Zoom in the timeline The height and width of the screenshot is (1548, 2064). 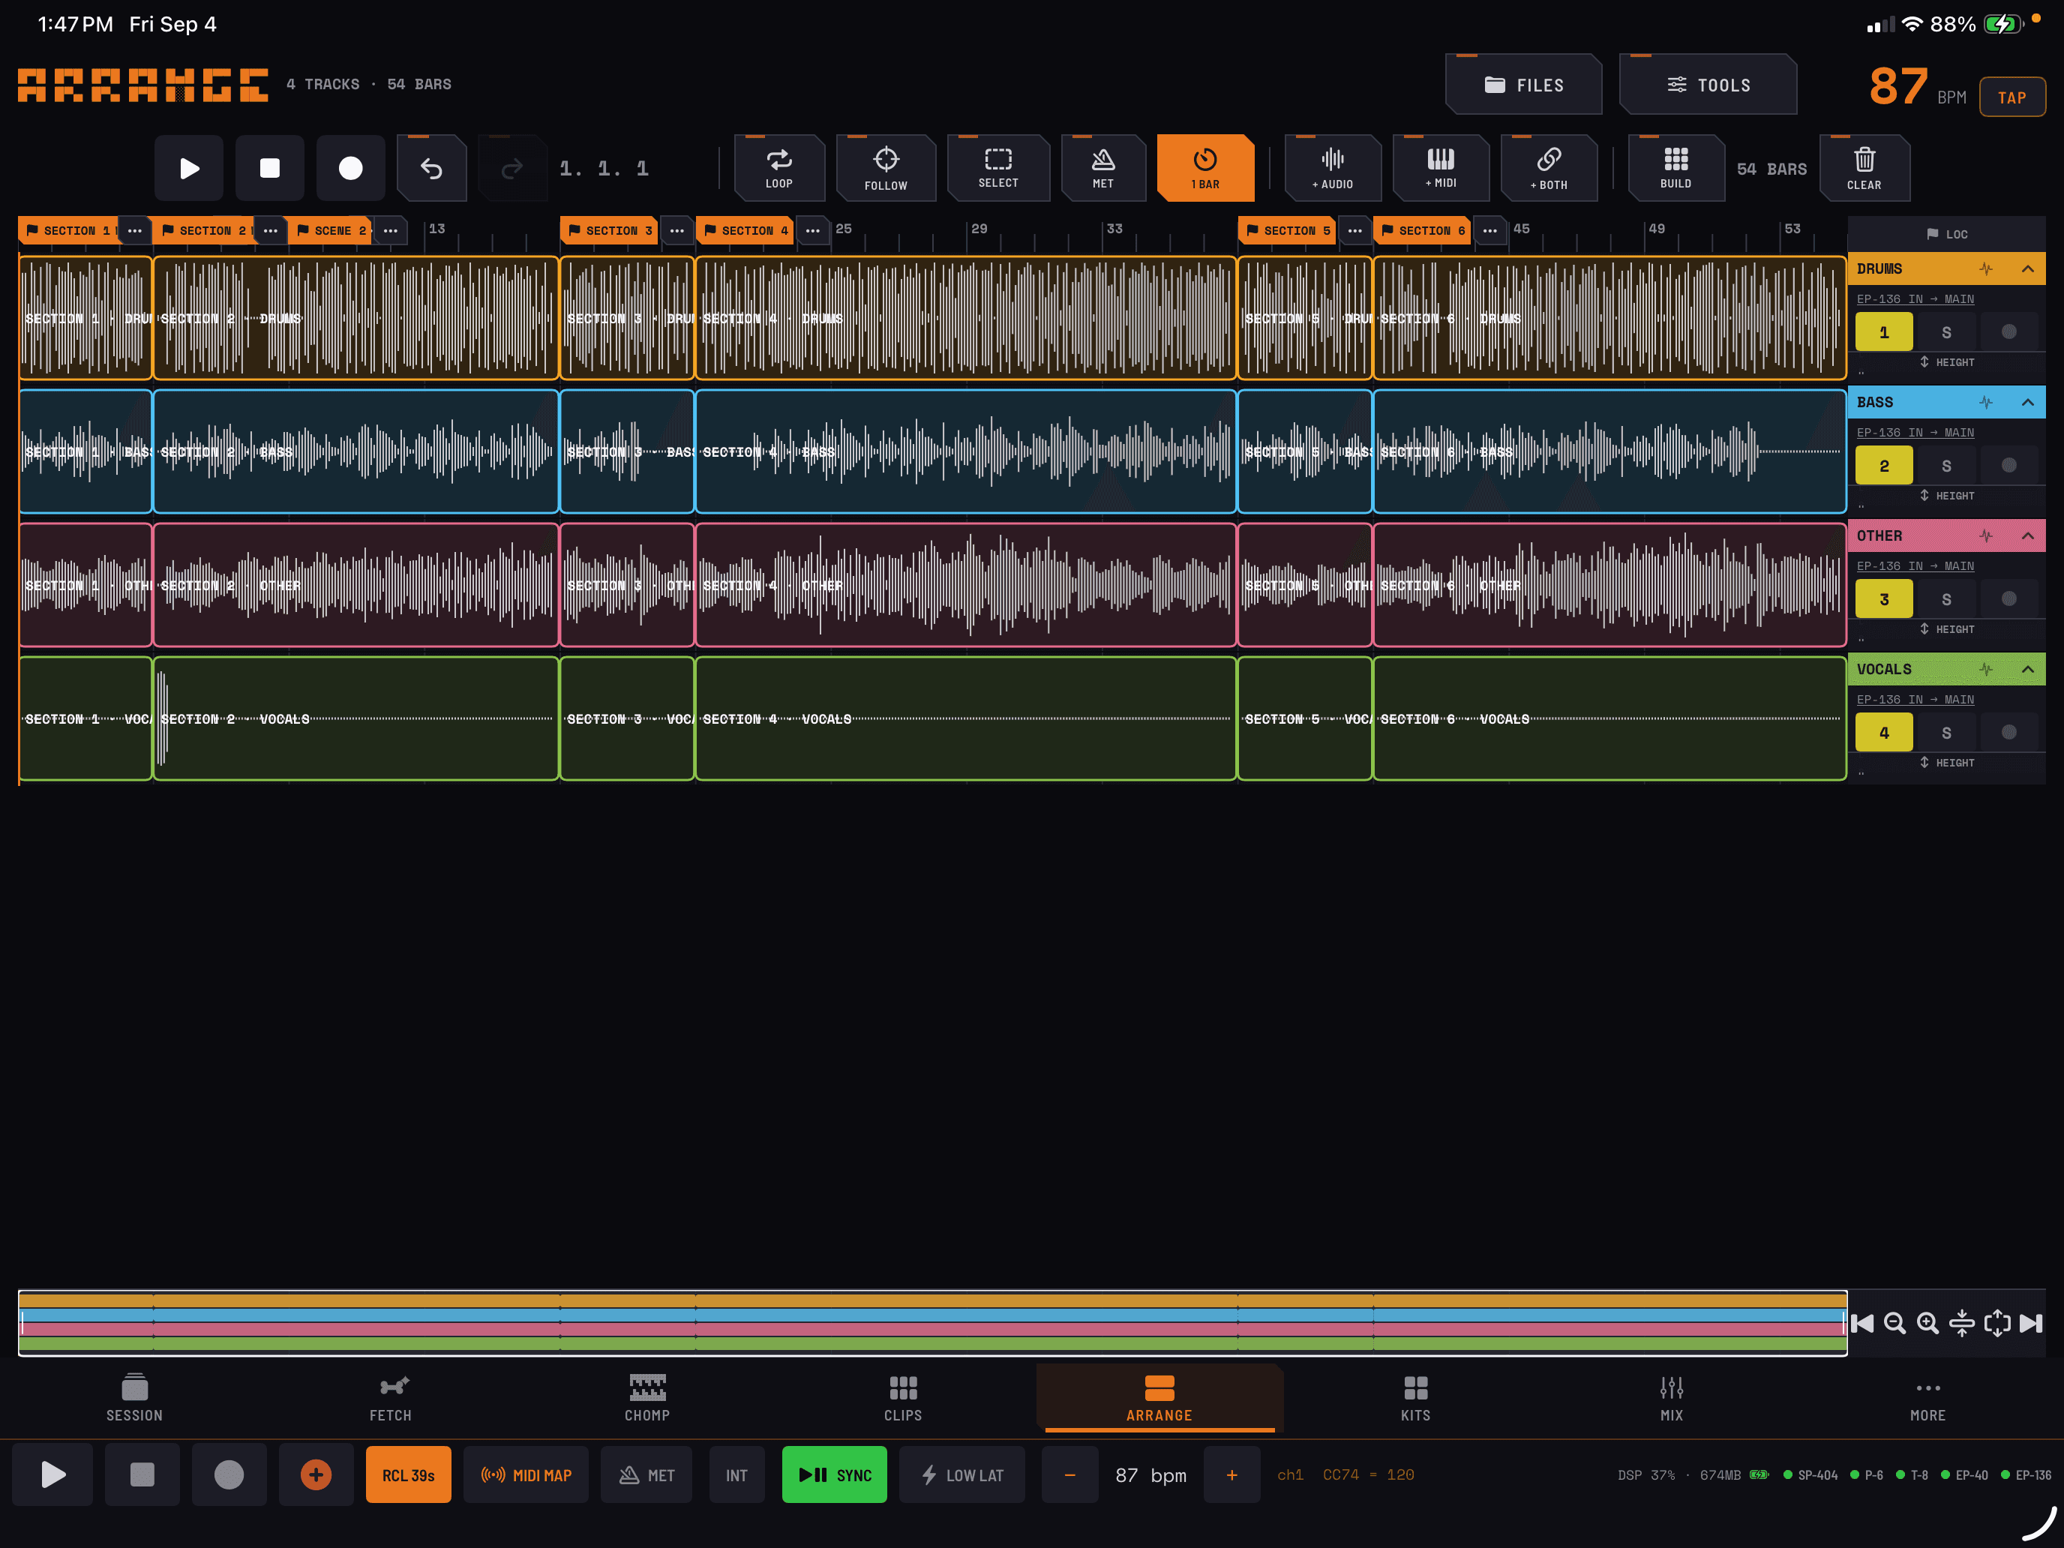click(1927, 1323)
